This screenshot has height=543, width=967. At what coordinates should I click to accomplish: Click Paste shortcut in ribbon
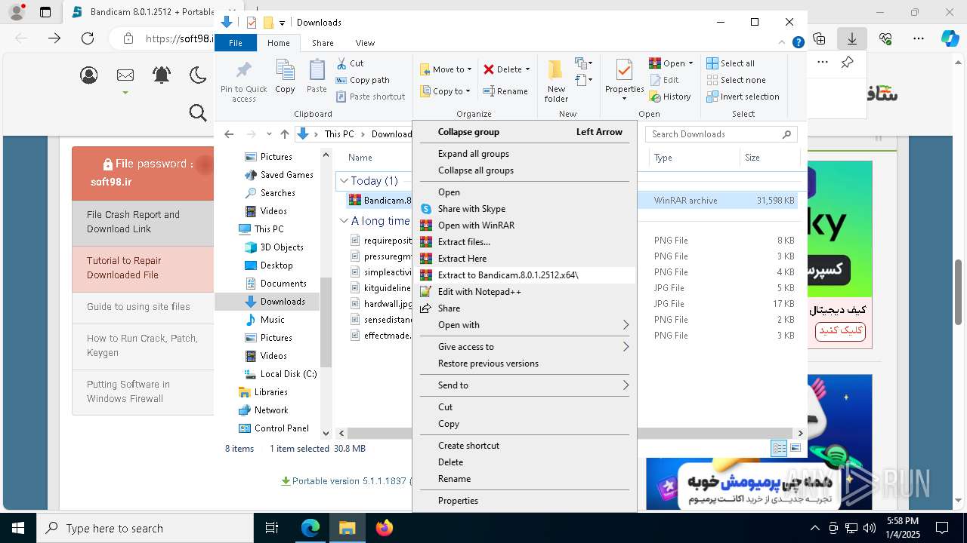tap(371, 97)
